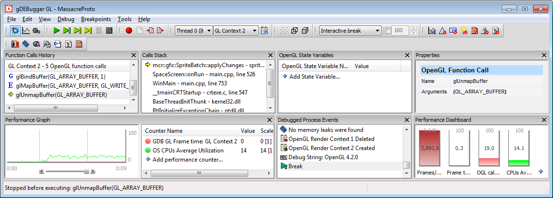Open the GL Context 2 dropdown
553x198 pixels.
pyautogui.click(x=236, y=31)
